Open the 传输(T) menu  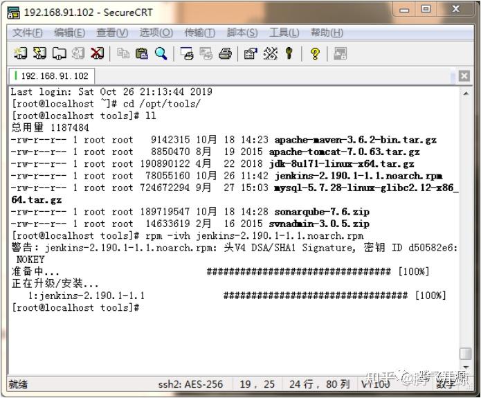click(200, 33)
